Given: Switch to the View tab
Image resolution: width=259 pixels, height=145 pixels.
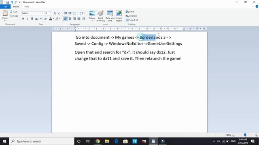Looking at the screenshot, I should [27, 6].
